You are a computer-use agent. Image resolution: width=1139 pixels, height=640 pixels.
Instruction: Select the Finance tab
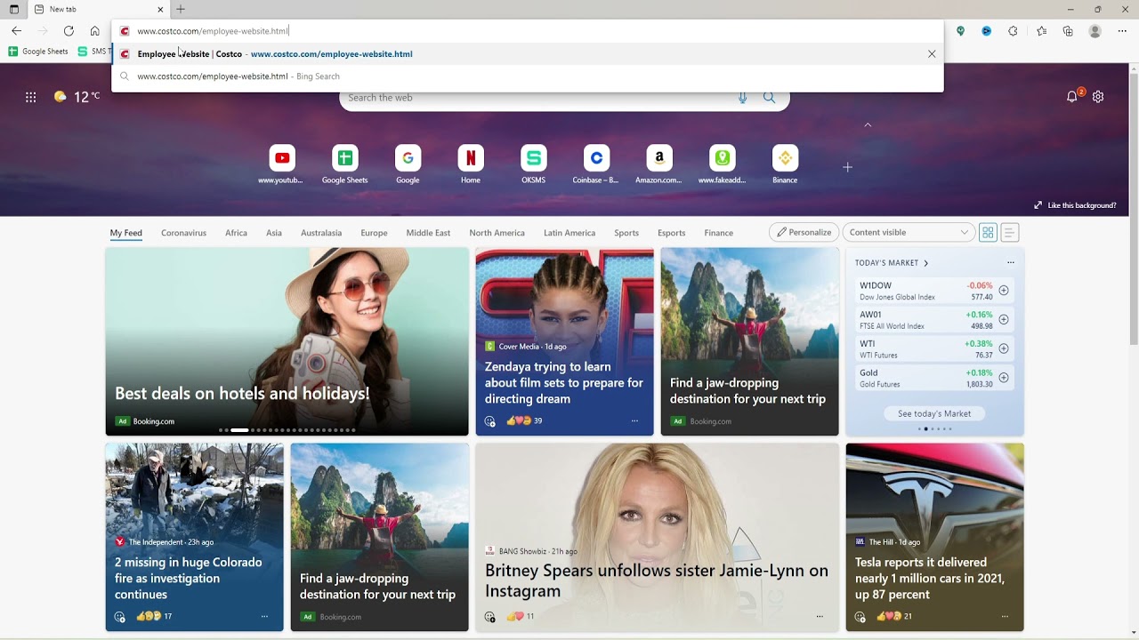click(x=719, y=233)
